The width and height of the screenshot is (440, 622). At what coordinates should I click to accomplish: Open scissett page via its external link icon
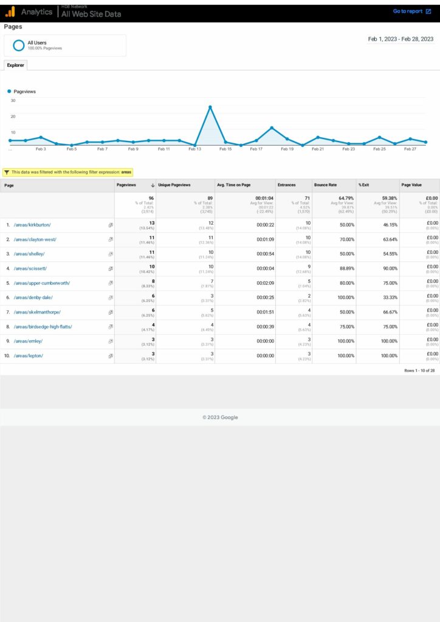[111, 268]
